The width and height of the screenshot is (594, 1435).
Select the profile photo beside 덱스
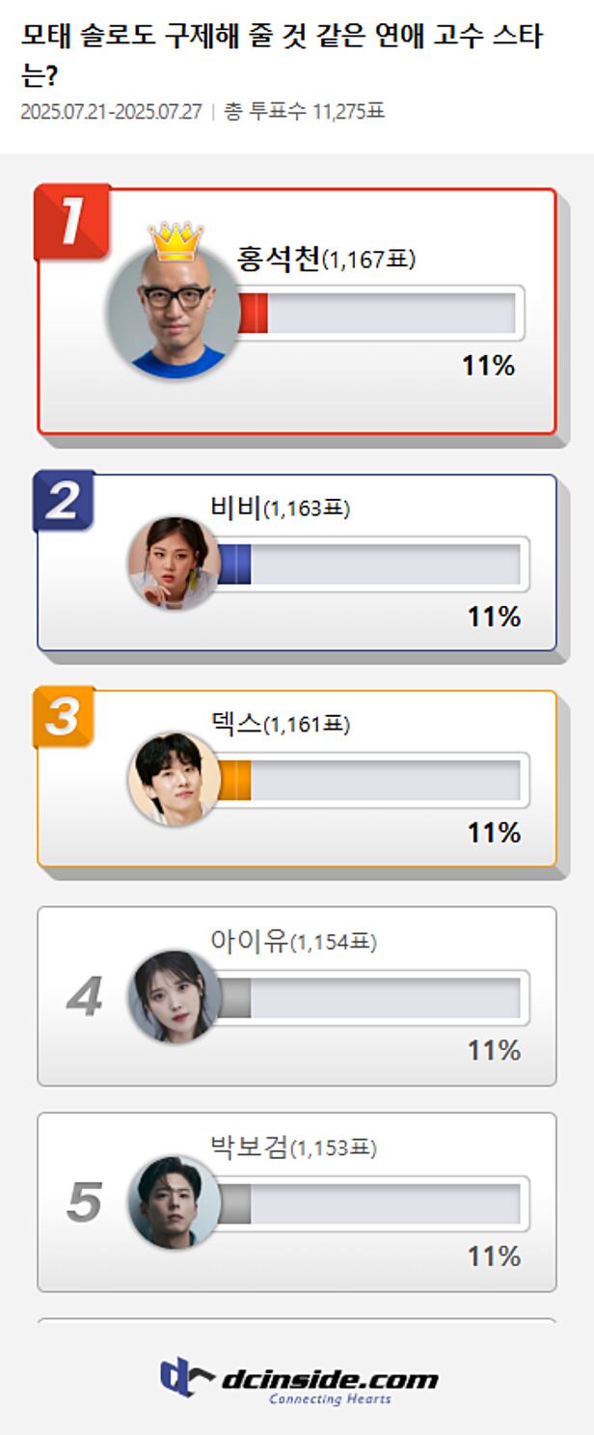coord(175,779)
